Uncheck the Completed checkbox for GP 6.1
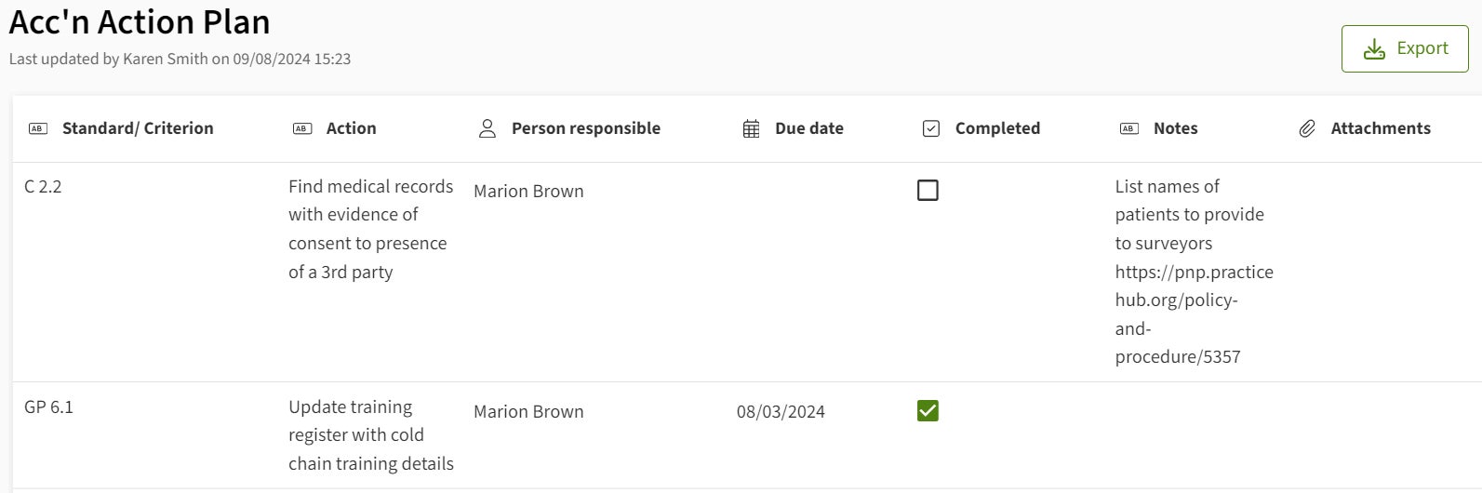 (928, 411)
